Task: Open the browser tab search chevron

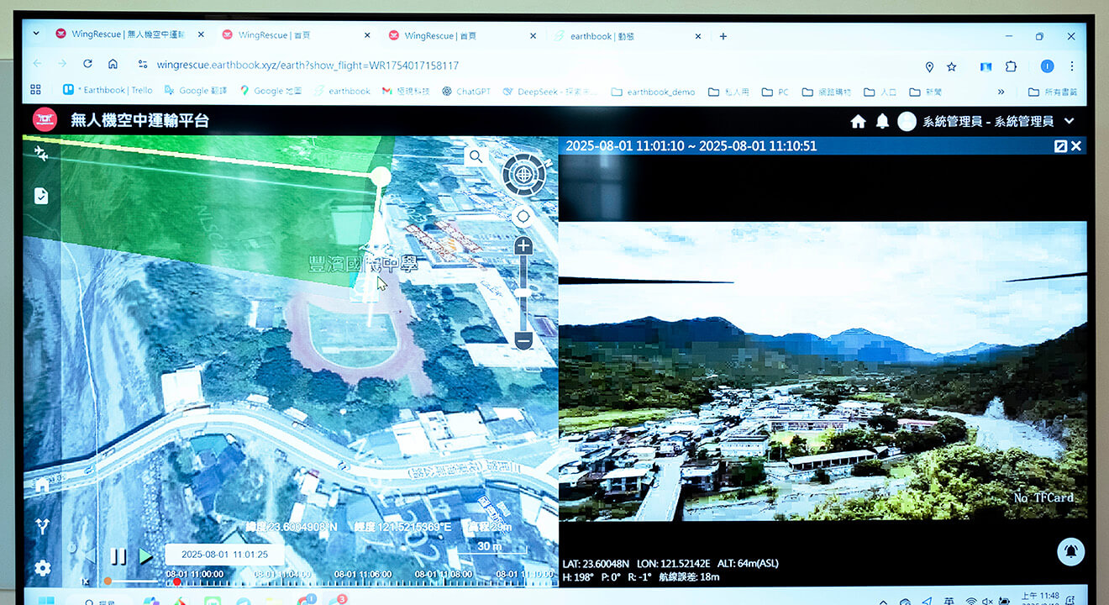Action: 36,34
